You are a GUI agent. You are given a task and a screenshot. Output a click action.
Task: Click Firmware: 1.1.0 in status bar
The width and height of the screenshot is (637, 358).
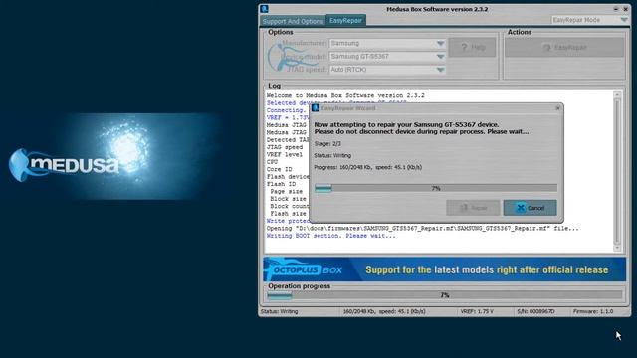coord(593,311)
